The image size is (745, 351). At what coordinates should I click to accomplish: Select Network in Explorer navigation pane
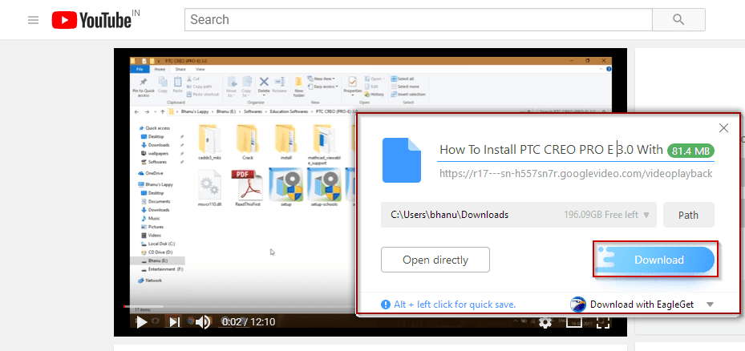(150, 280)
